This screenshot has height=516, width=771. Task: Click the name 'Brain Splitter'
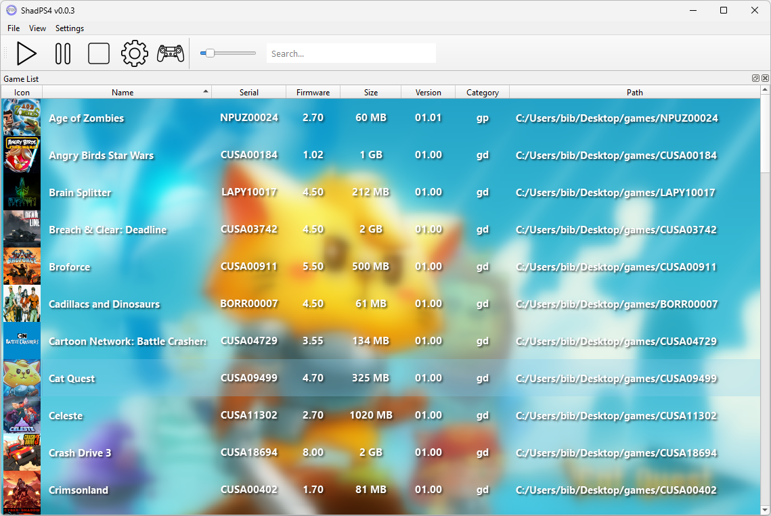(80, 193)
